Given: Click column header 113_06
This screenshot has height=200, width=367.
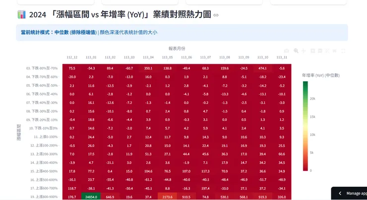Looking at the screenshot, I should [186, 57].
